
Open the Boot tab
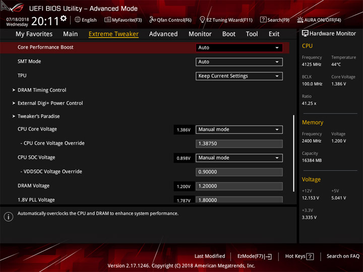click(229, 34)
